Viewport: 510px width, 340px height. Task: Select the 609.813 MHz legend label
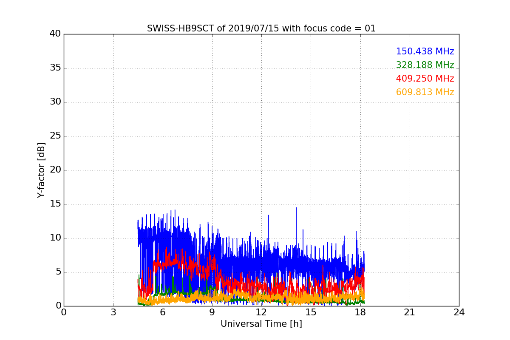click(425, 92)
